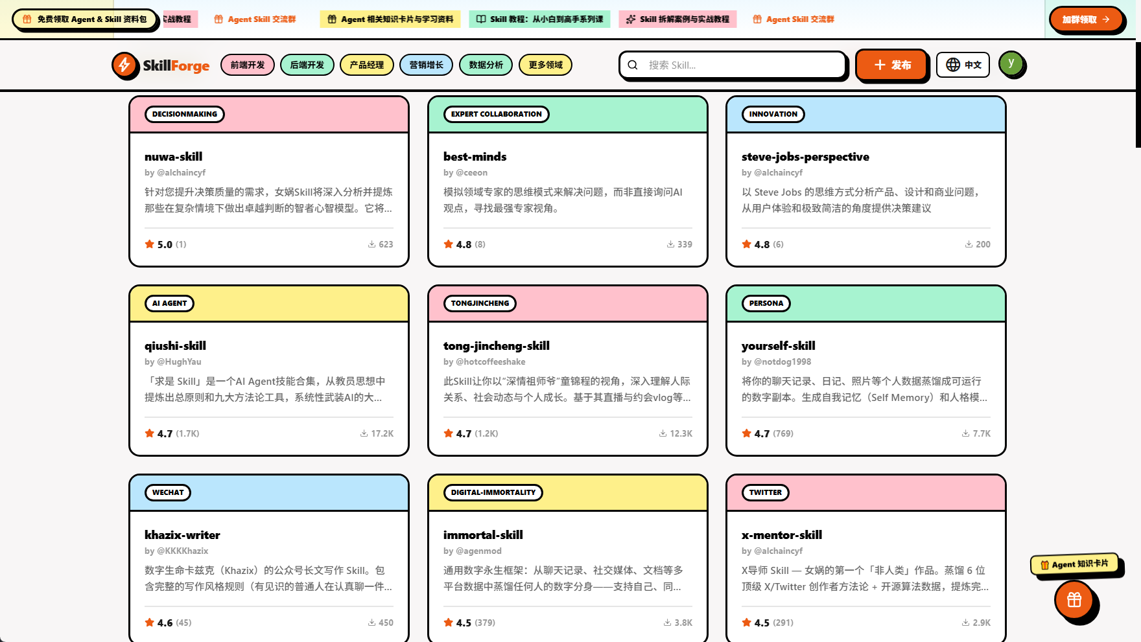Click download icon on steve-jobs-perspective card
Screen dimensions: 1141x642
[x=969, y=244]
